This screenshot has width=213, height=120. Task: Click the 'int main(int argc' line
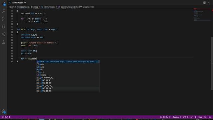point(38,29)
